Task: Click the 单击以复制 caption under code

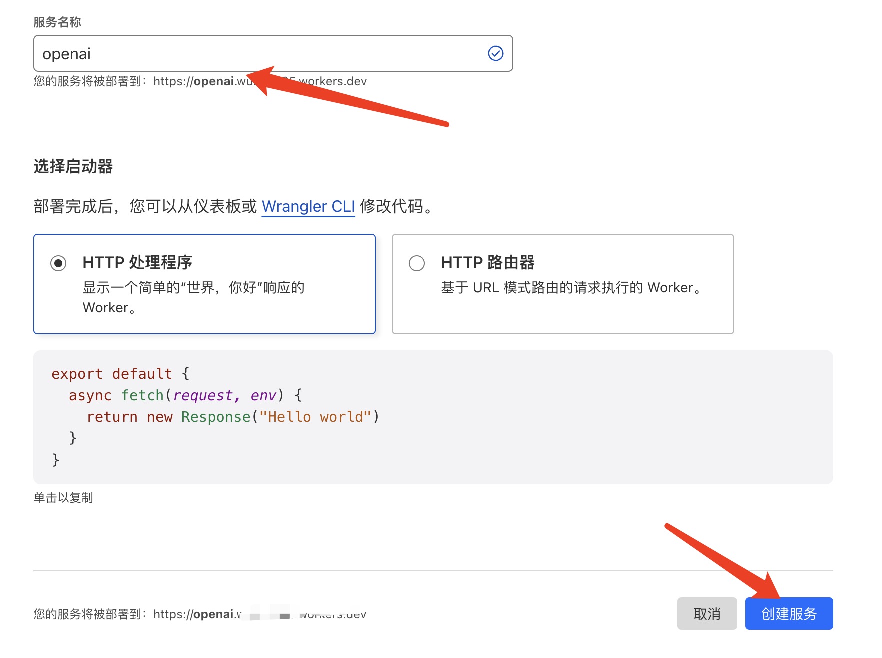Action: 63,498
